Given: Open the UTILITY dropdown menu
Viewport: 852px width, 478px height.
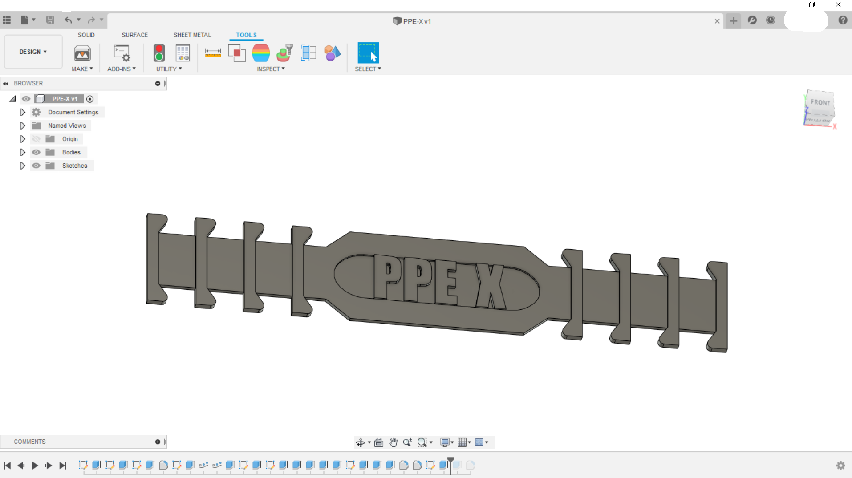Looking at the screenshot, I should [169, 69].
